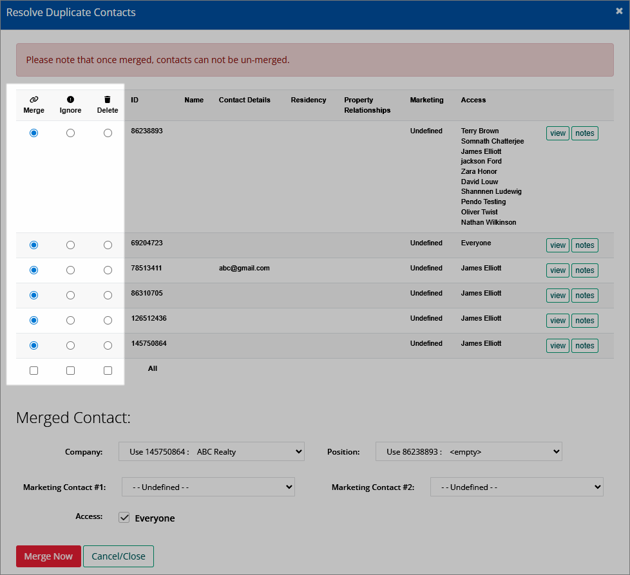Expand Marketing Contact #1 dropdown
The height and width of the screenshot is (575, 630).
pos(208,487)
